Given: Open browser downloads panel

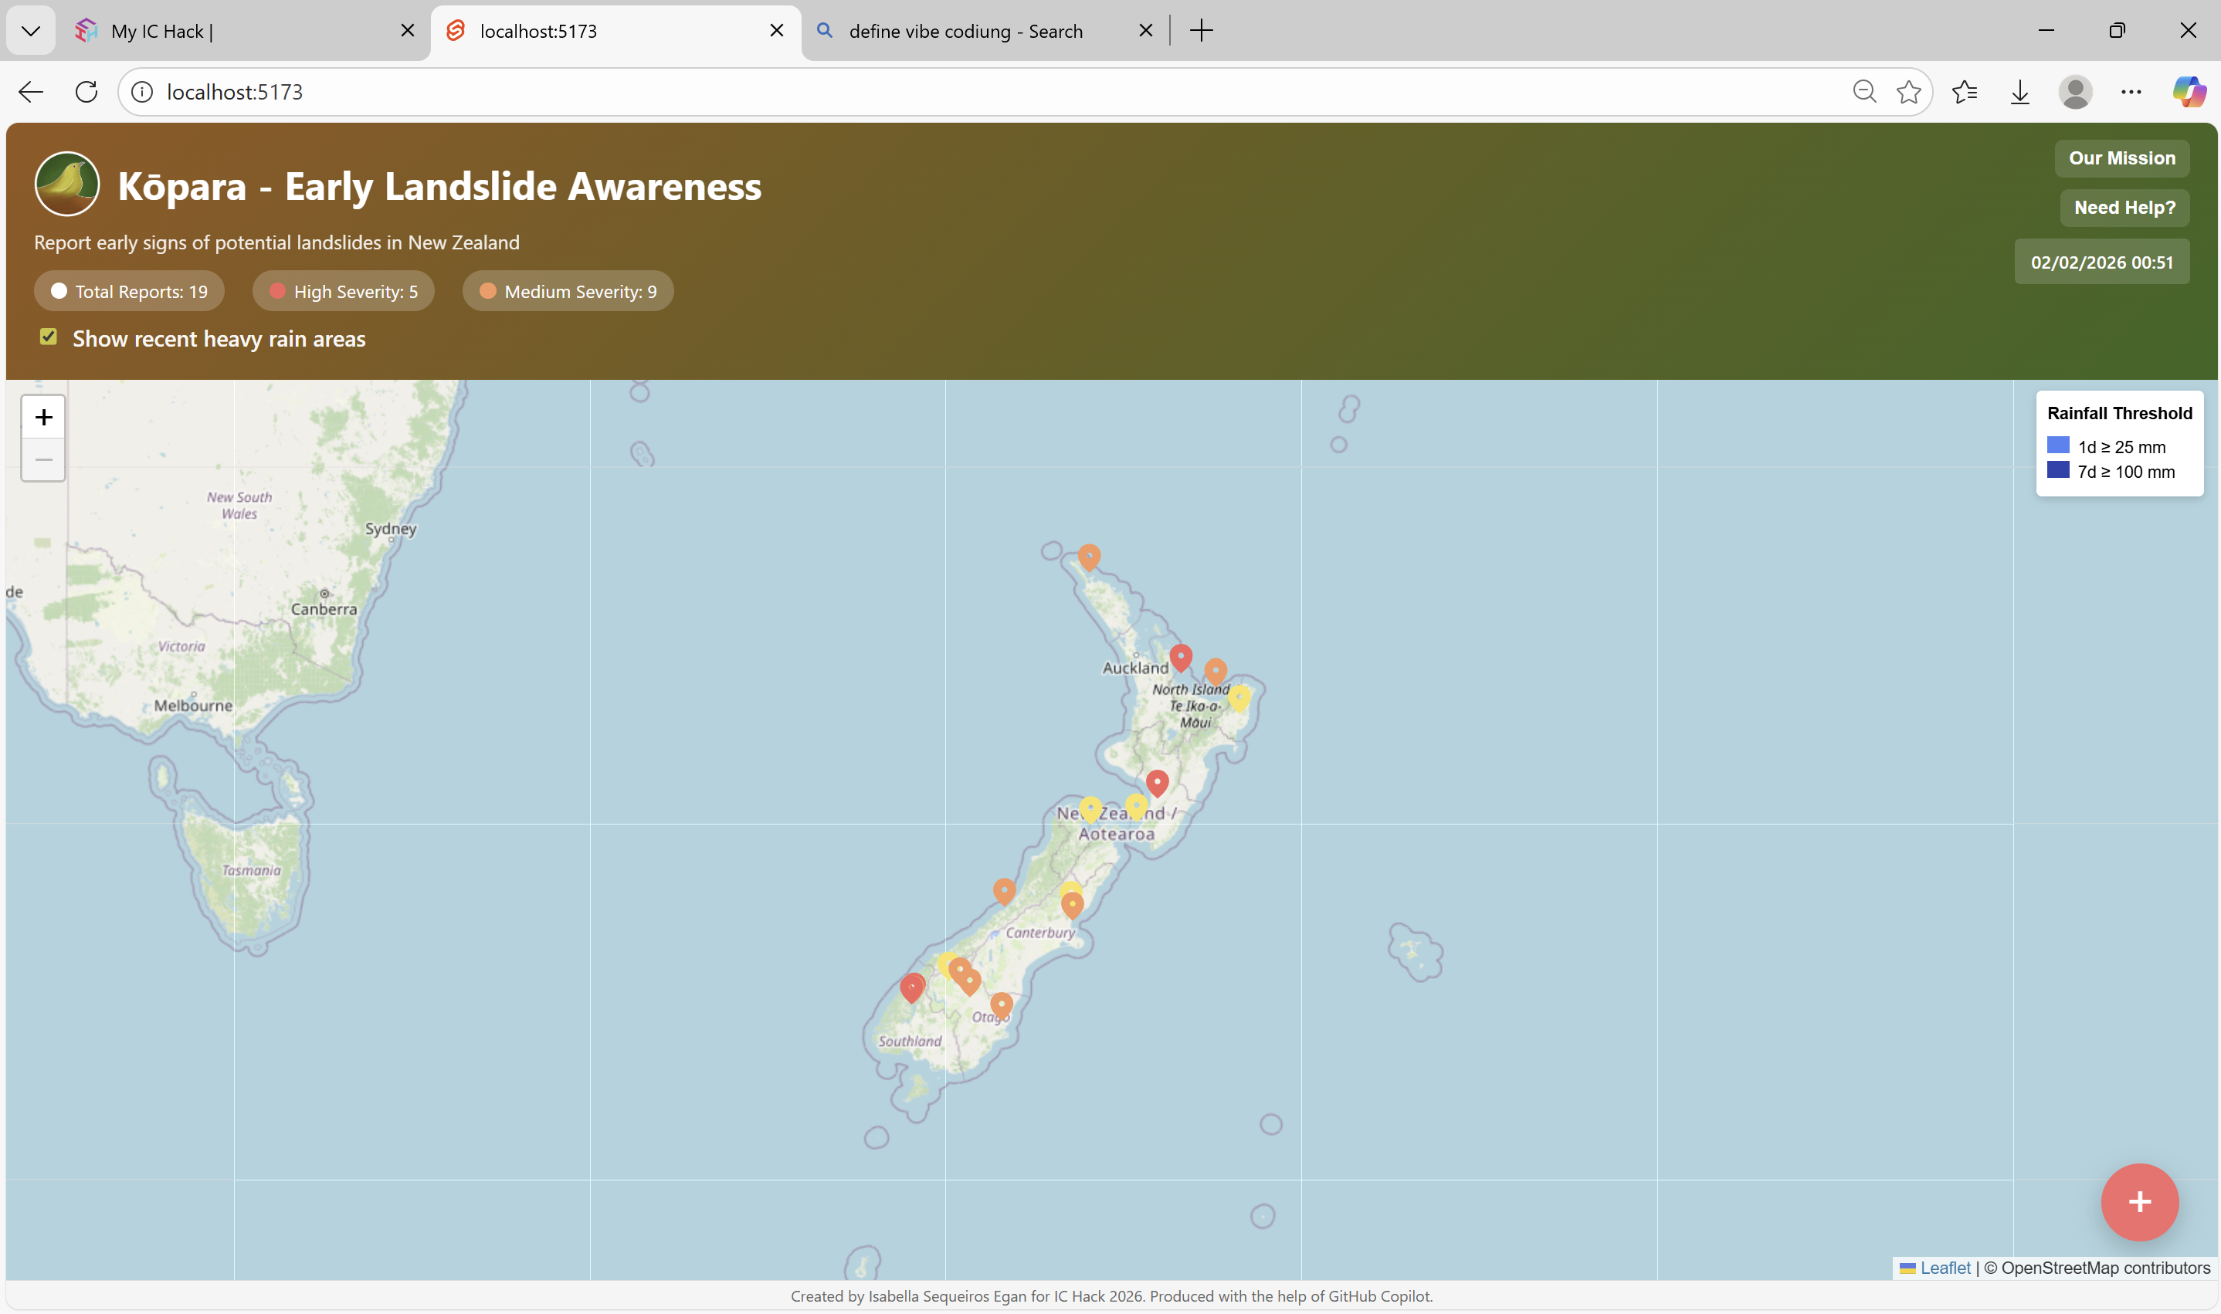Looking at the screenshot, I should pyautogui.click(x=2019, y=92).
